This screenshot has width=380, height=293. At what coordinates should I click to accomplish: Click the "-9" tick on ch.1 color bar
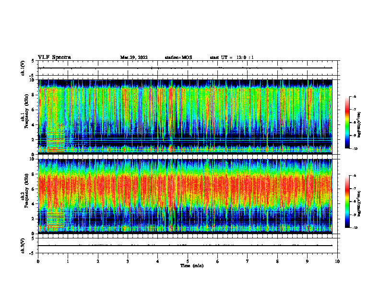(x=355, y=135)
